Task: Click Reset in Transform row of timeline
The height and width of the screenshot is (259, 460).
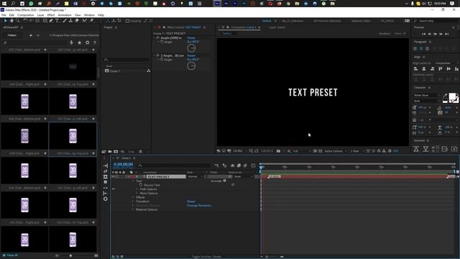Action: 190,201
